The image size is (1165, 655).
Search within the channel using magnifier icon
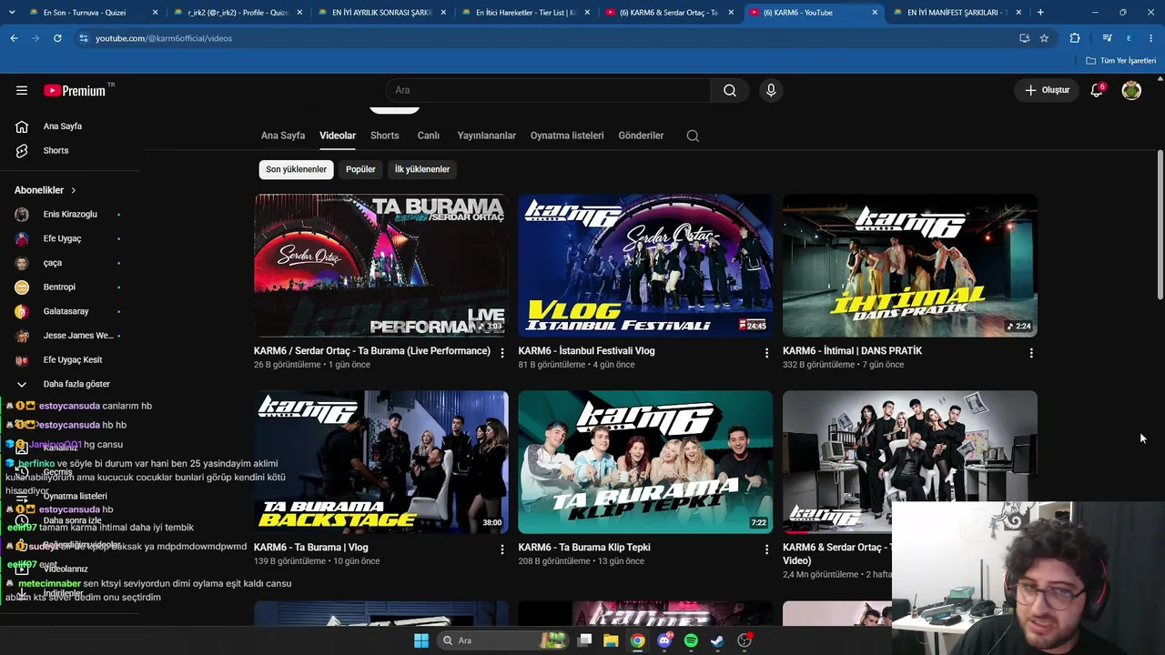693,136
